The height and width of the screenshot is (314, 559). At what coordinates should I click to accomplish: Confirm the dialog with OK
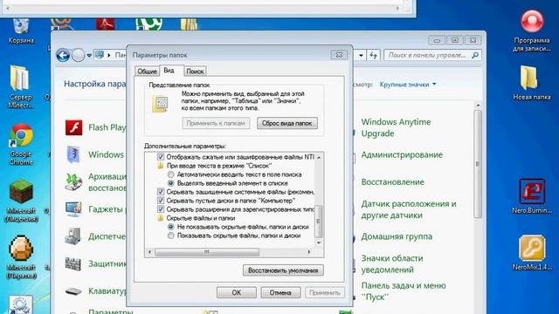(x=237, y=293)
